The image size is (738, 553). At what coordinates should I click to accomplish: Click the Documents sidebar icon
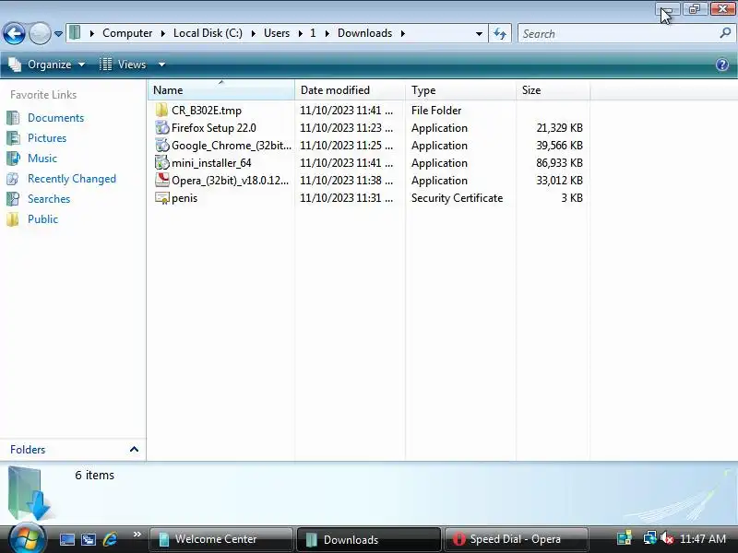click(13, 118)
